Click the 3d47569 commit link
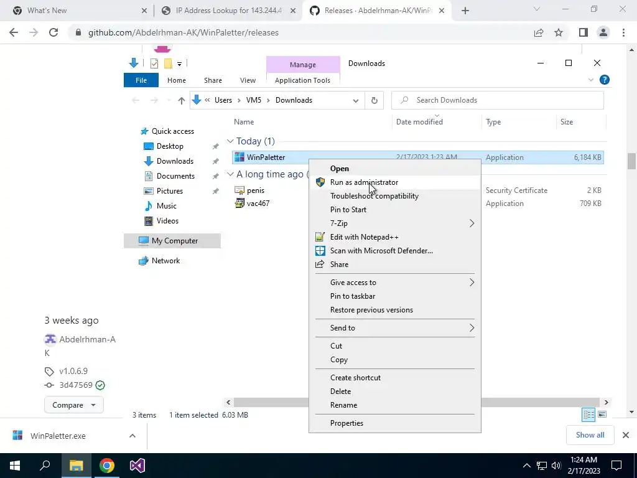 [x=76, y=385]
